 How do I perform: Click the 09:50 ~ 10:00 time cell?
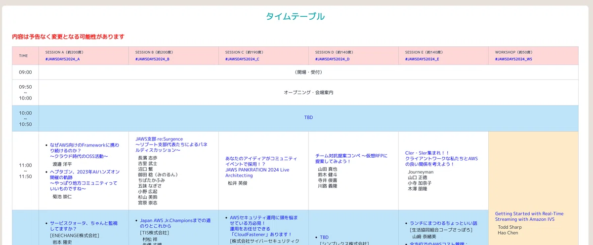click(x=25, y=92)
